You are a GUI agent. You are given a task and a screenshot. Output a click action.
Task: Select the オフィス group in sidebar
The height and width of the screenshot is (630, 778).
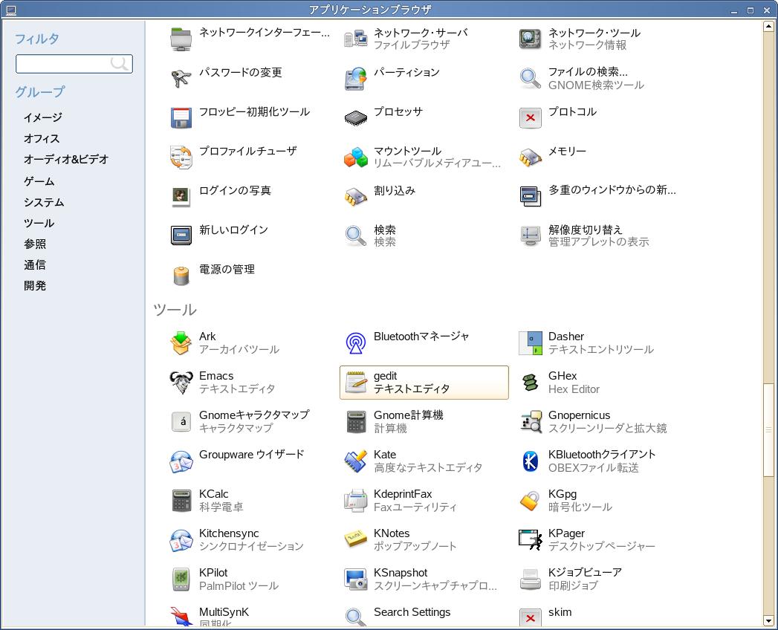(x=42, y=138)
